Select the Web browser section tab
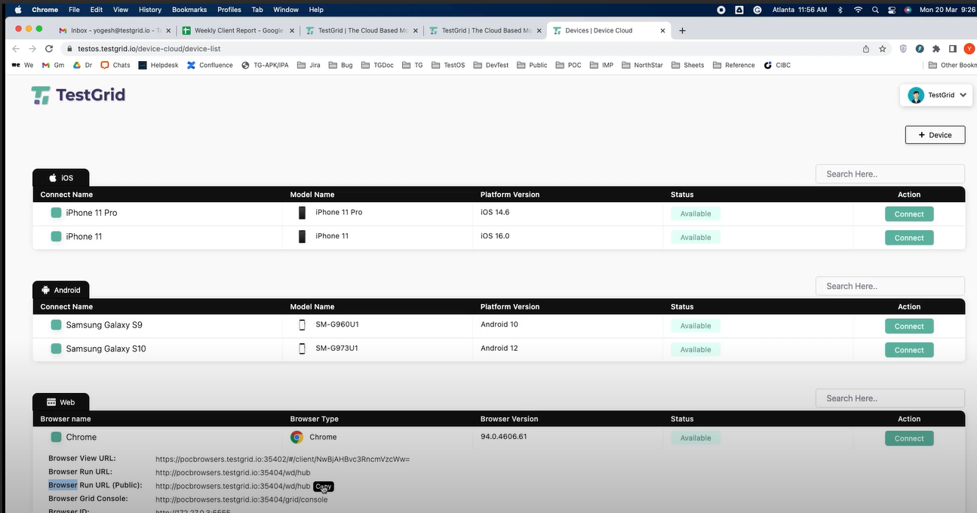 coord(61,402)
